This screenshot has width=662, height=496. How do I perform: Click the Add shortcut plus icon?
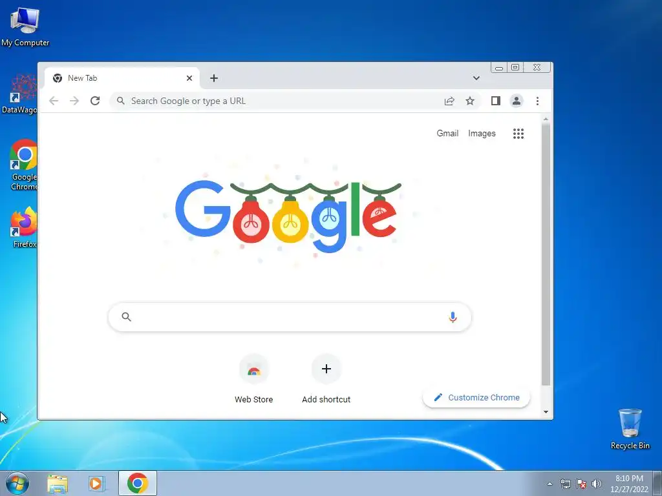coord(326,369)
